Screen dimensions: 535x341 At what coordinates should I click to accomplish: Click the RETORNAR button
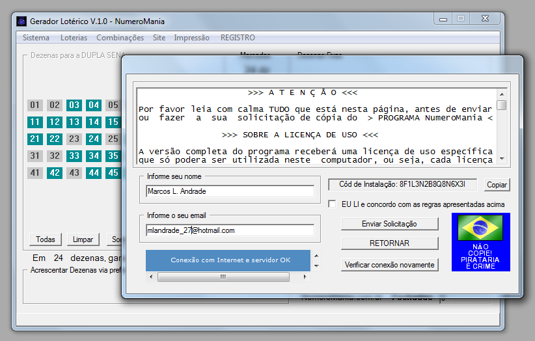pos(389,243)
